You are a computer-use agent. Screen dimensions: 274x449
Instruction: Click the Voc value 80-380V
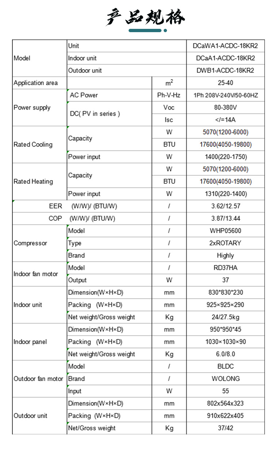click(x=225, y=108)
